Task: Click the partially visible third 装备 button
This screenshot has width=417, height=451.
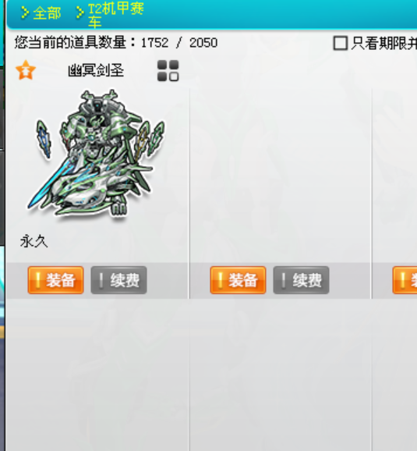Action: [x=405, y=280]
